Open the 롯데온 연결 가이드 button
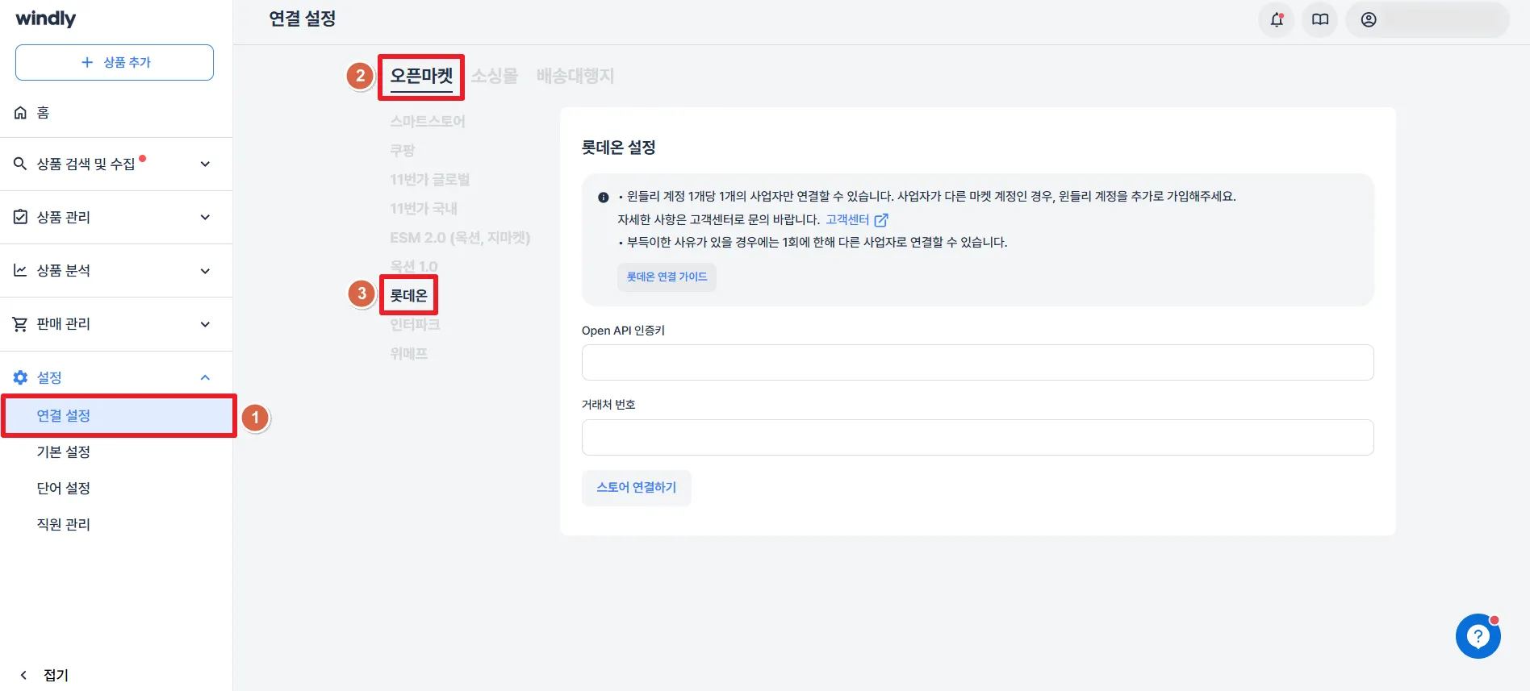The width and height of the screenshot is (1530, 691). 667,277
